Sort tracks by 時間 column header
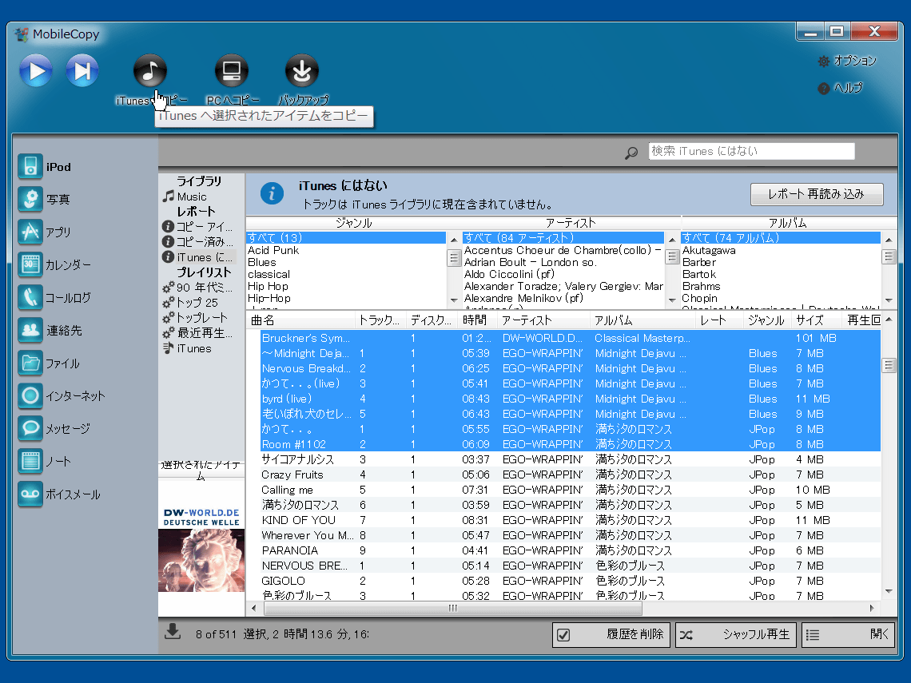 click(x=476, y=320)
